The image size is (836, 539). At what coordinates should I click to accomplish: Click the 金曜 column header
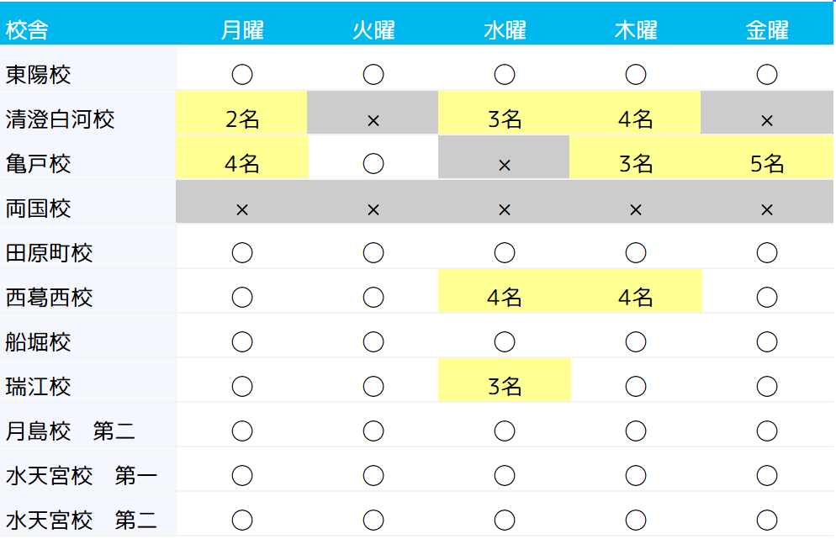tap(766, 30)
